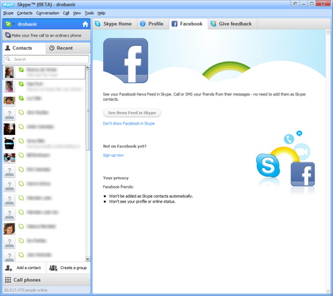The height and width of the screenshot is (296, 333).
Task: Click the second contact's green status icon
Action: (21, 84)
